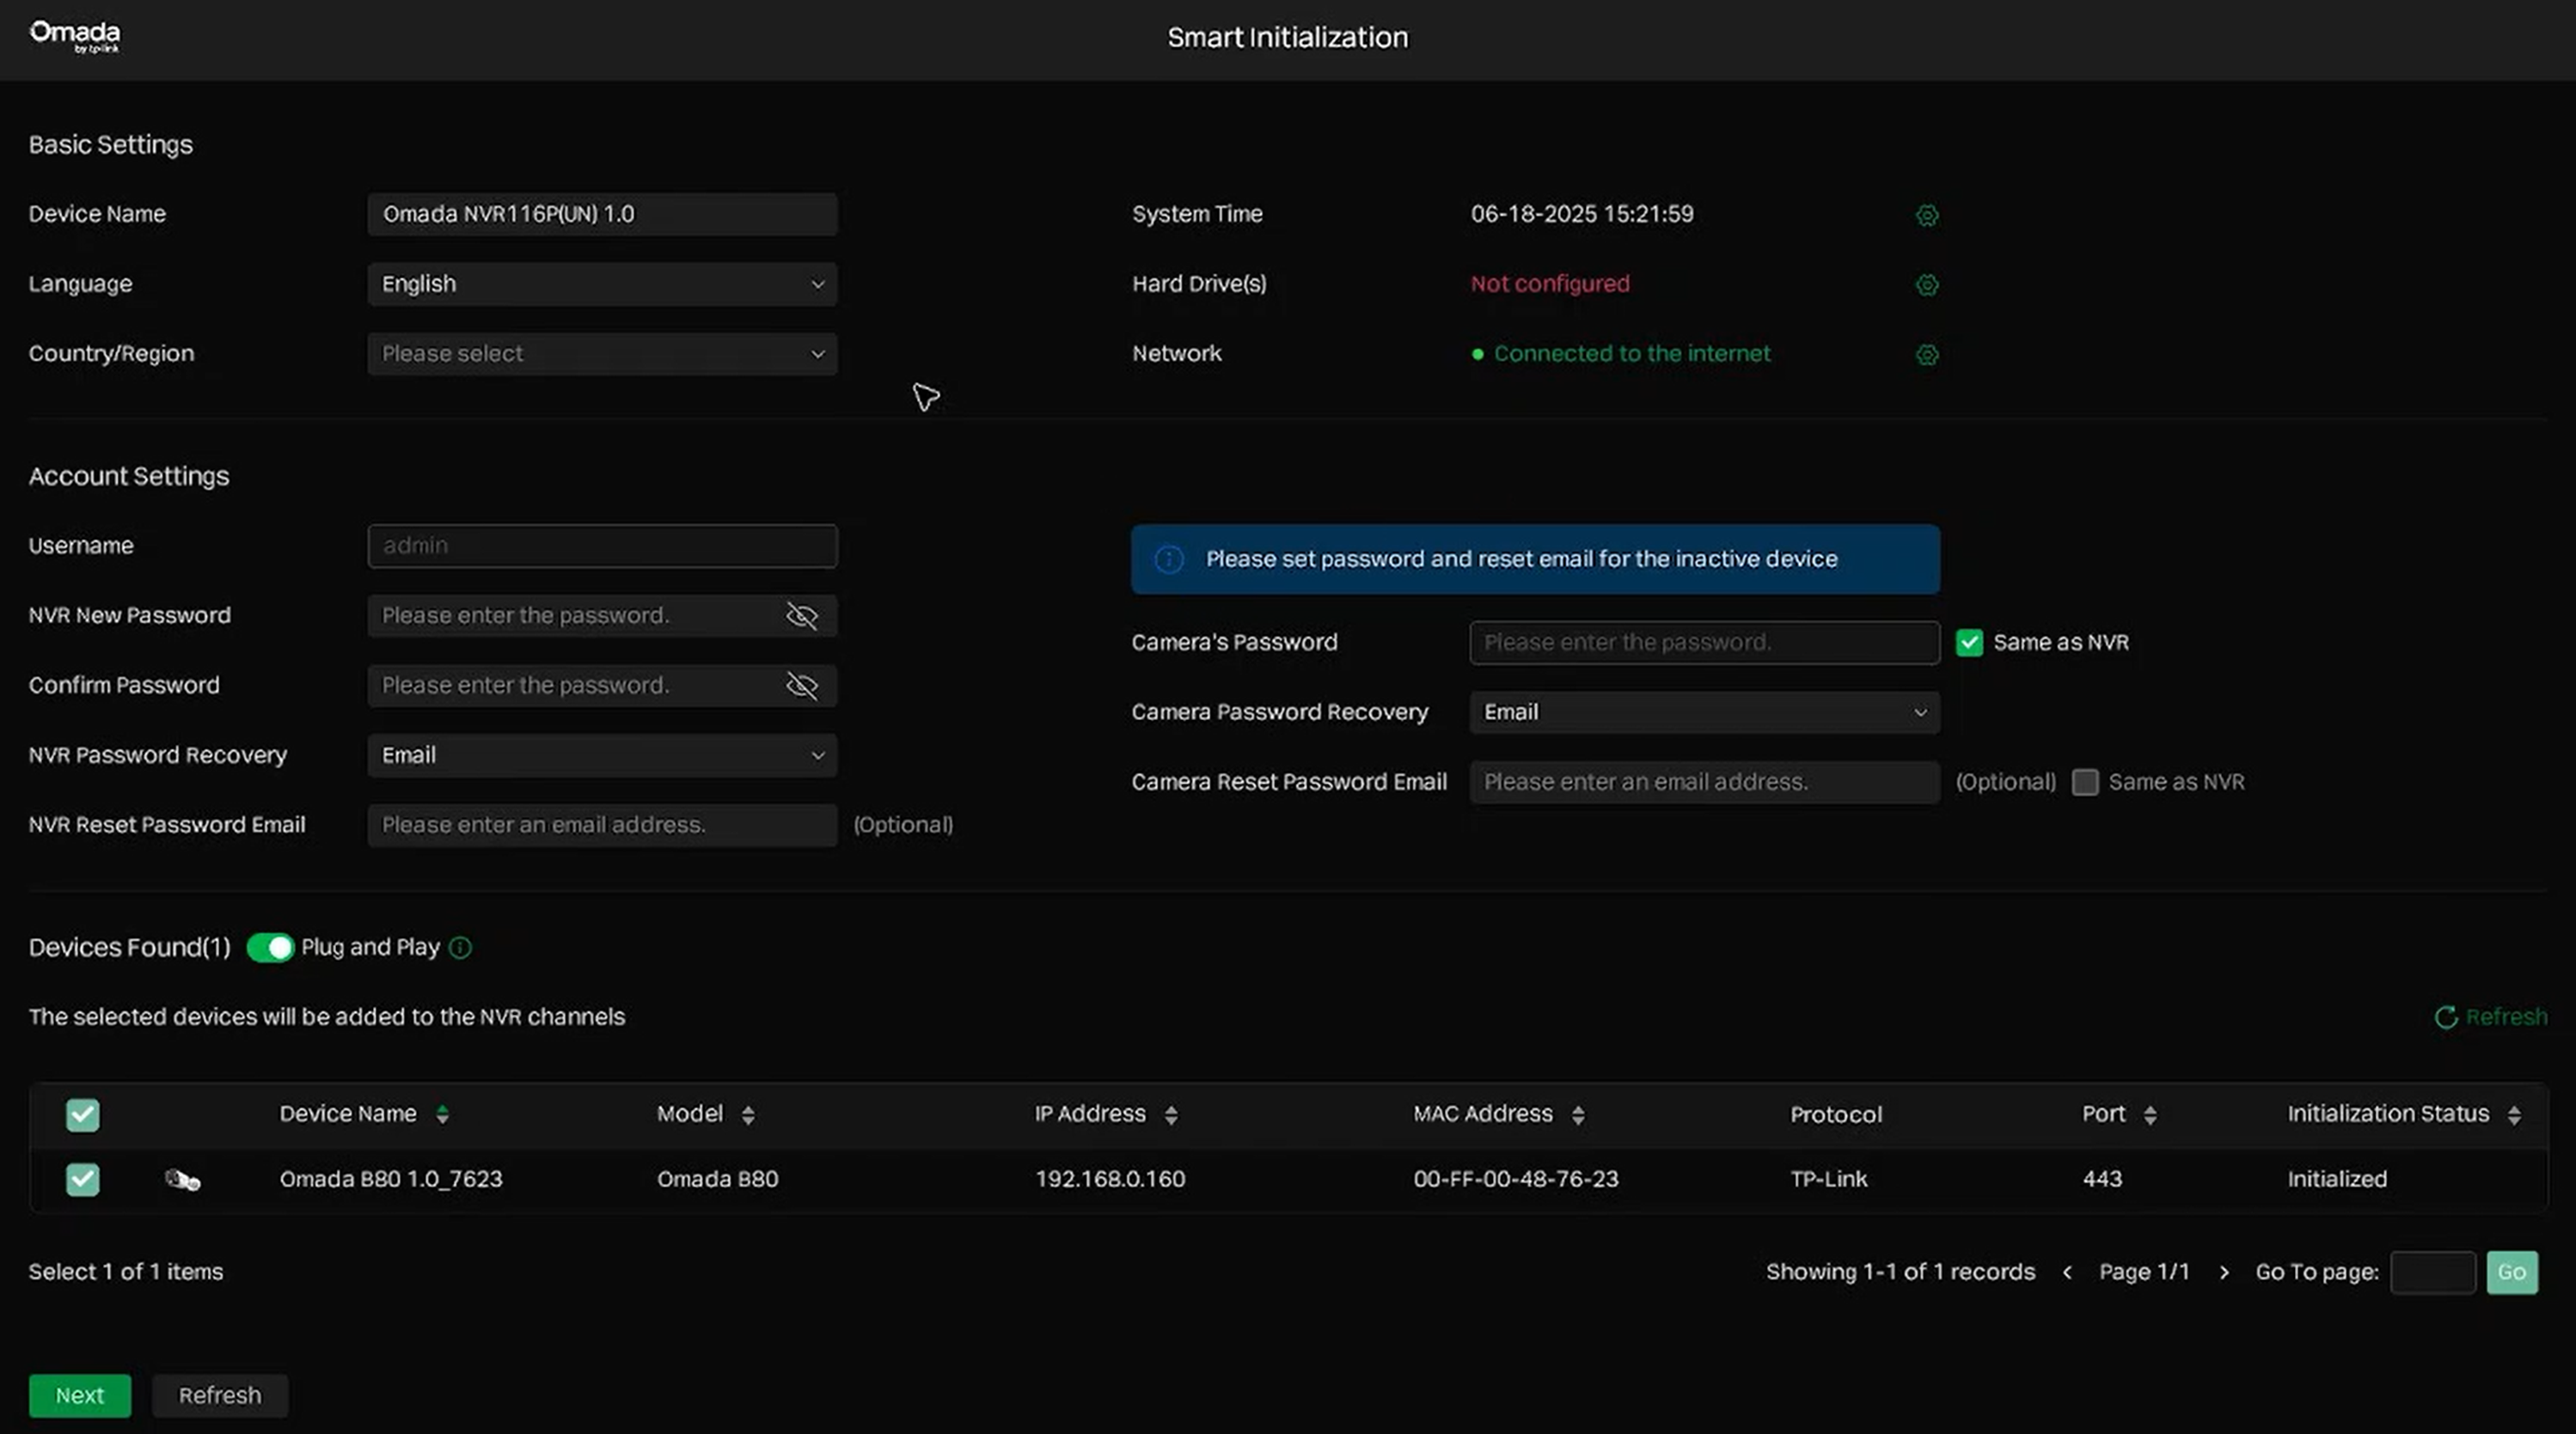Click the Go page button

(x=2512, y=1273)
